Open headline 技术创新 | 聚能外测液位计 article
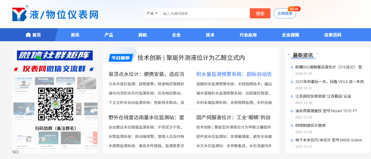This screenshot has width=371, height=159. pyautogui.click(x=191, y=58)
